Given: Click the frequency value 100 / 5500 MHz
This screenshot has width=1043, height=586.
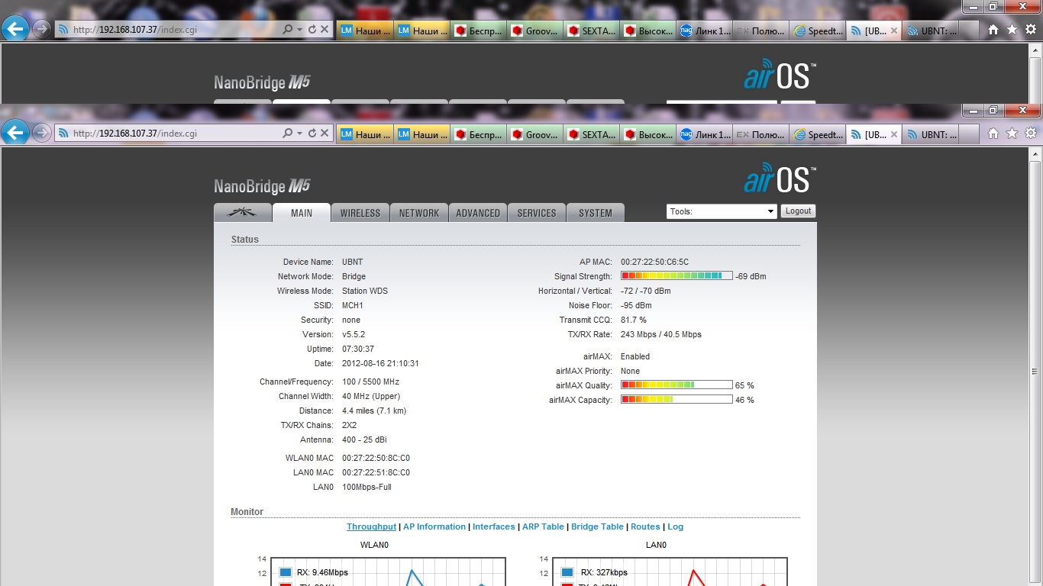Looking at the screenshot, I should pos(370,382).
